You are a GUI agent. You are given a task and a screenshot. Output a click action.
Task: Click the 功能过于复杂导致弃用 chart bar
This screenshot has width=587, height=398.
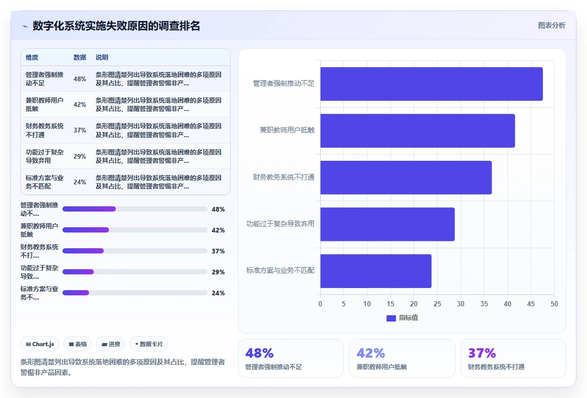387,224
